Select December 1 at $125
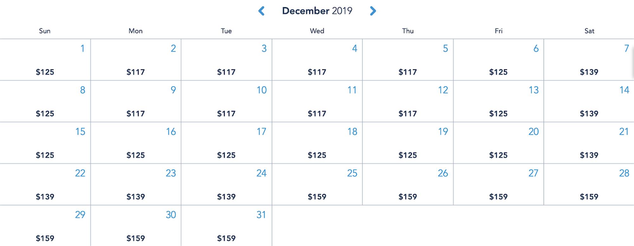 pos(45,60)
